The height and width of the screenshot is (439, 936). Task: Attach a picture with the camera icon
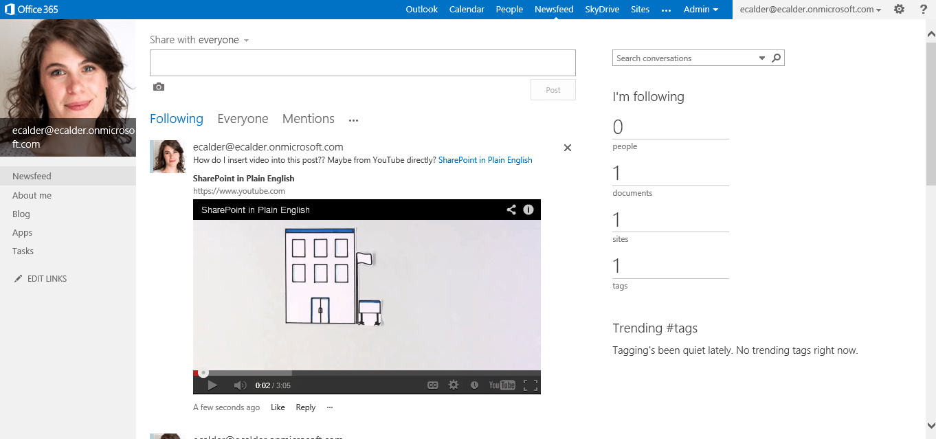point(159,87)
